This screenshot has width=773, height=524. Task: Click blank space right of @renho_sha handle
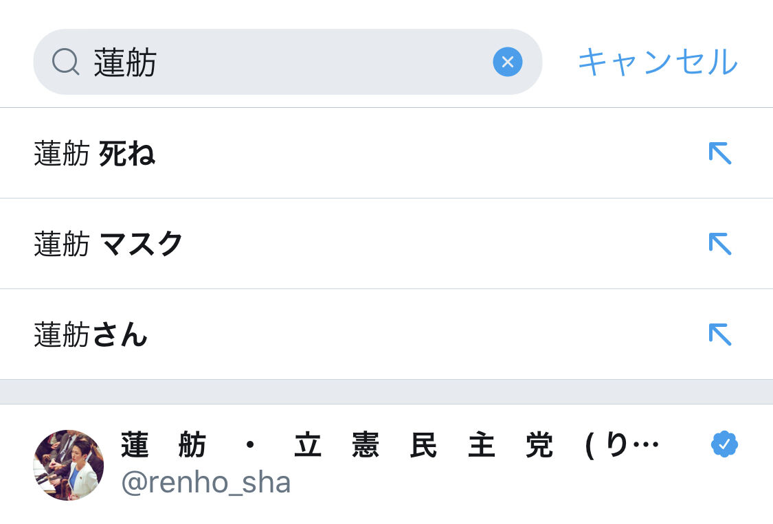pyautogui.click(x=481, y=483)
